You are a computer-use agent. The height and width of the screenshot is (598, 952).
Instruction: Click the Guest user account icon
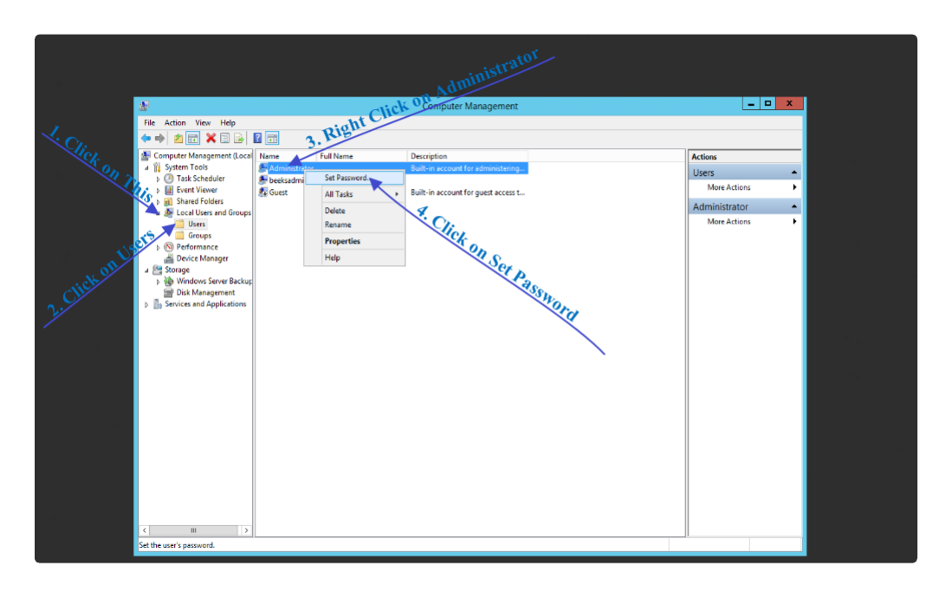tap(262, 192)
